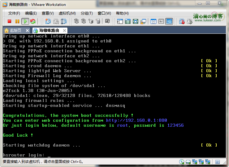Open the 查看(V) menu
This screenshot has width=229, height=167.
pos(48,13)
